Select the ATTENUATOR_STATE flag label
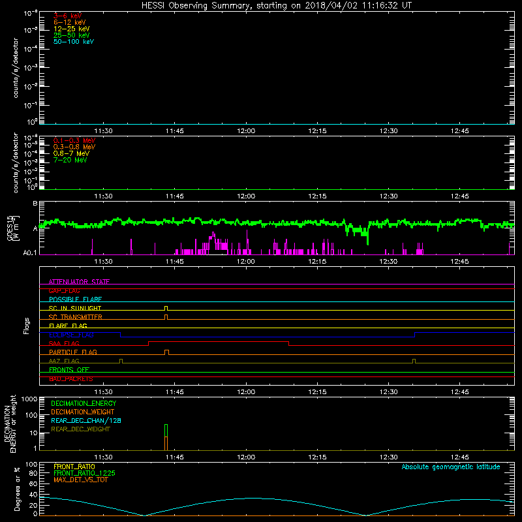The width and height of the screenshot is (522, 522). coord(79,282)
